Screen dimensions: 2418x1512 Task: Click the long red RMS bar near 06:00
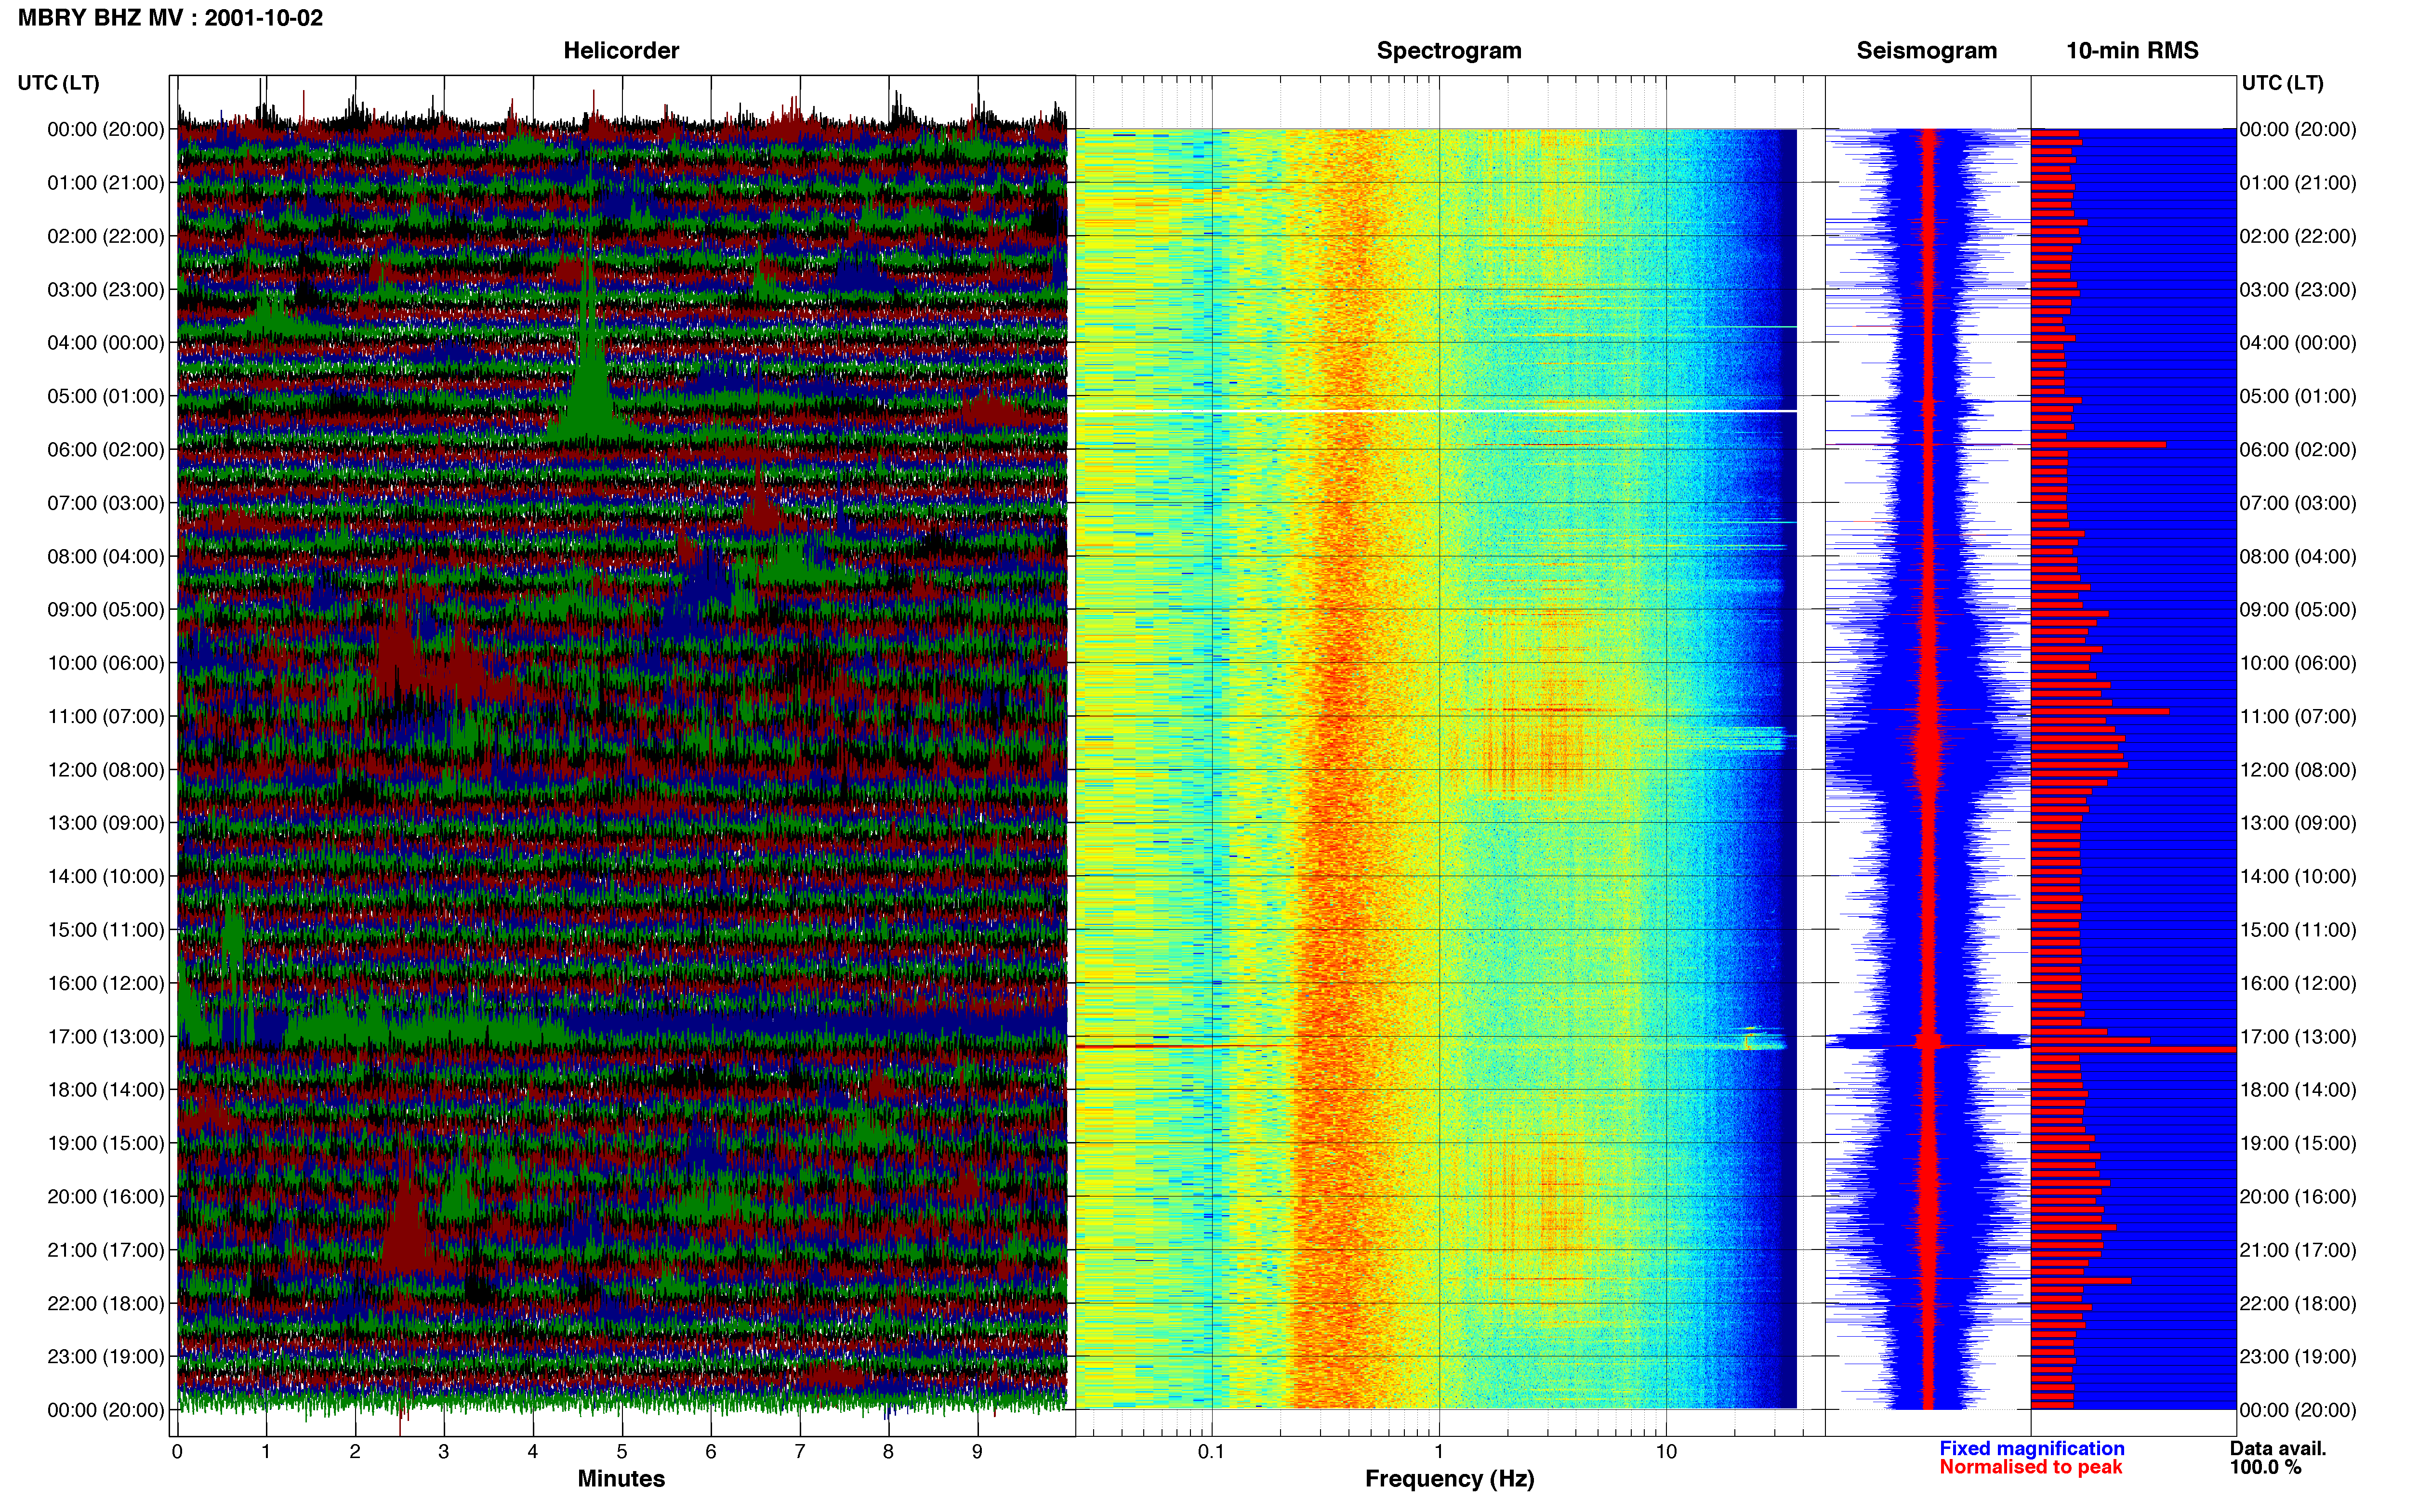[x=2098, y=444]
